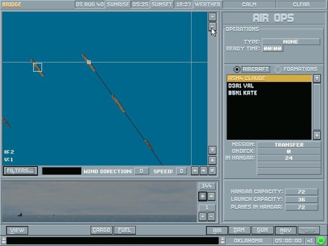Image resolution: width=328 pixels, height=246 pixels.
Task: Open the Filters dialog
Action: [20, 171]
